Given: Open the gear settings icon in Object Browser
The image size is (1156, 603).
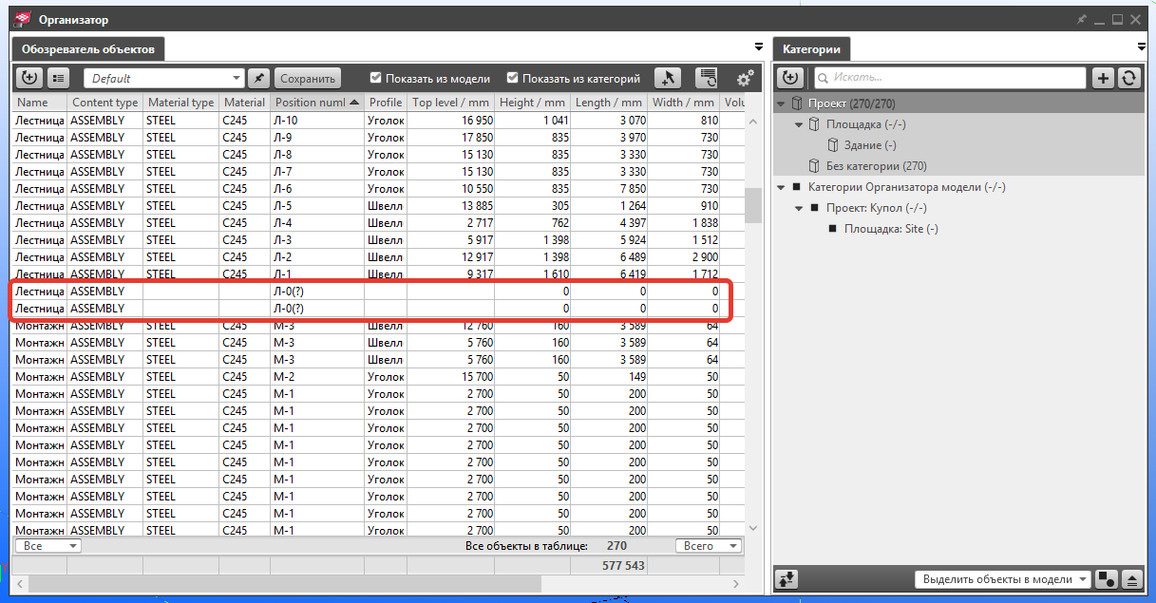Looking at the screenshot, I should [745, 79].
